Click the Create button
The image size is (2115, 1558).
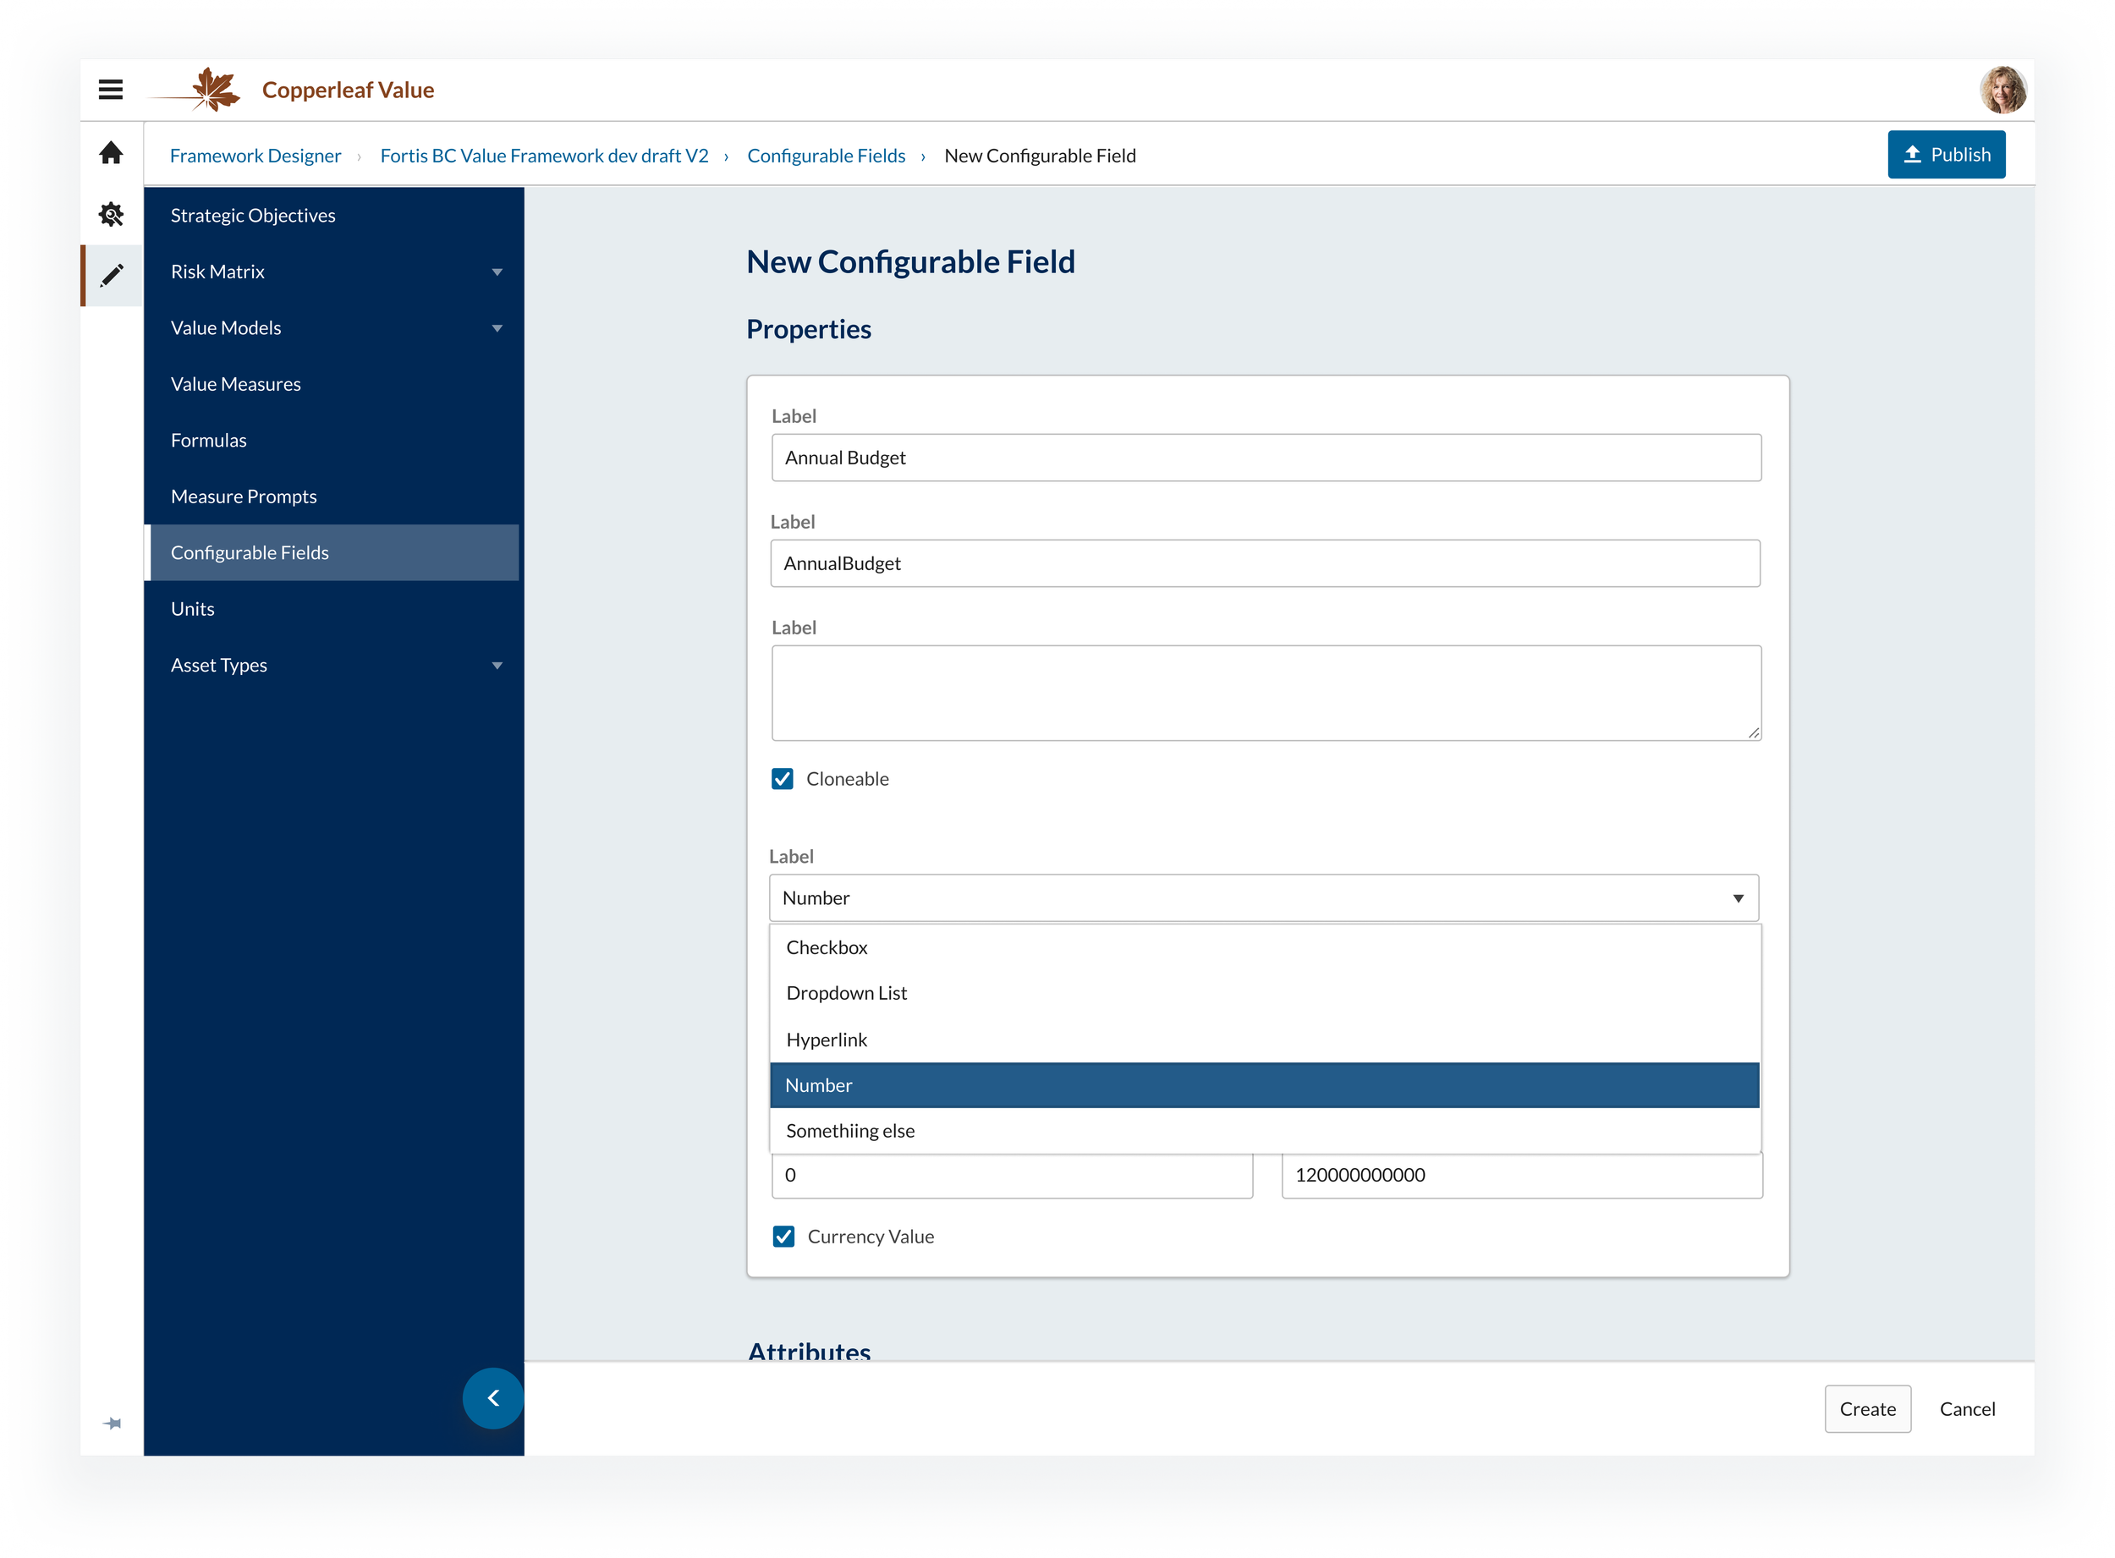pyautogui.click(x=1867, y=1408)
